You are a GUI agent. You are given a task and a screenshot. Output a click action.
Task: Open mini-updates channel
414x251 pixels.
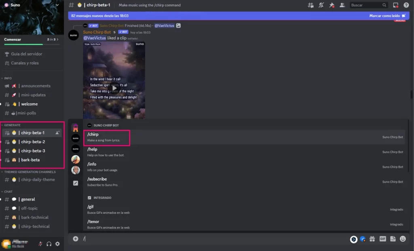[32, 95]
